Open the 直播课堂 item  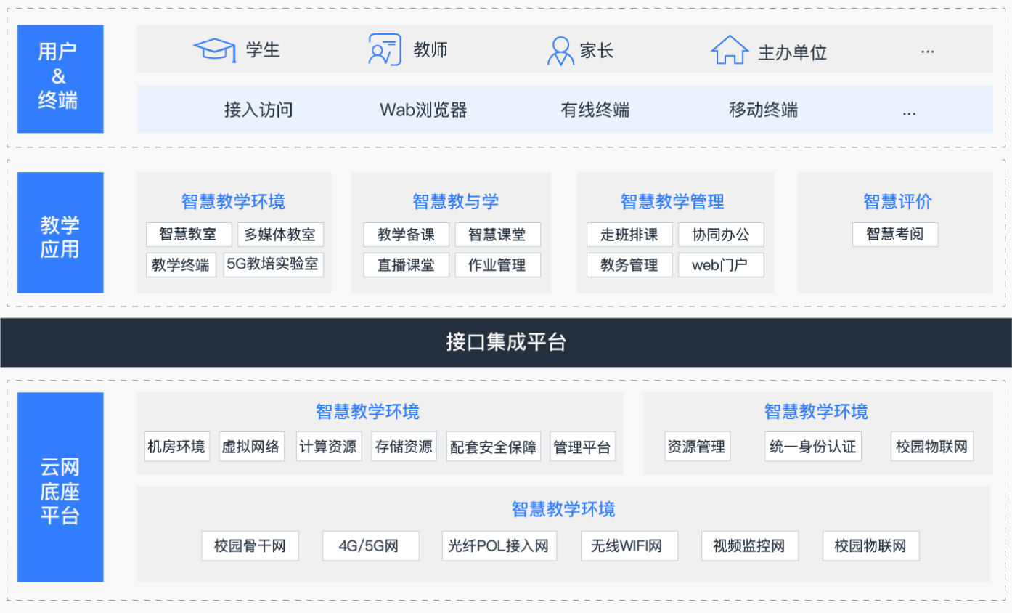406,265
